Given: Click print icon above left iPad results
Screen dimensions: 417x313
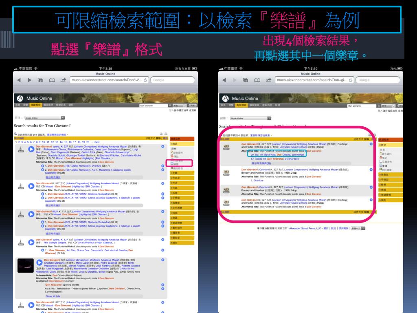Looking at the screenshot, I should [x=166, y=134].
